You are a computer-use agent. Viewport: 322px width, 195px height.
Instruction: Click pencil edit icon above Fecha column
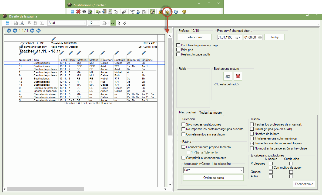[62, 53]
